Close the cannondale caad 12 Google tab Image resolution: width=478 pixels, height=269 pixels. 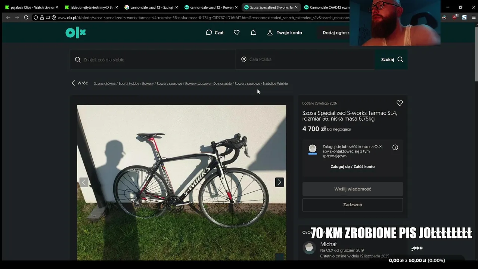click(x=176, y=7)
